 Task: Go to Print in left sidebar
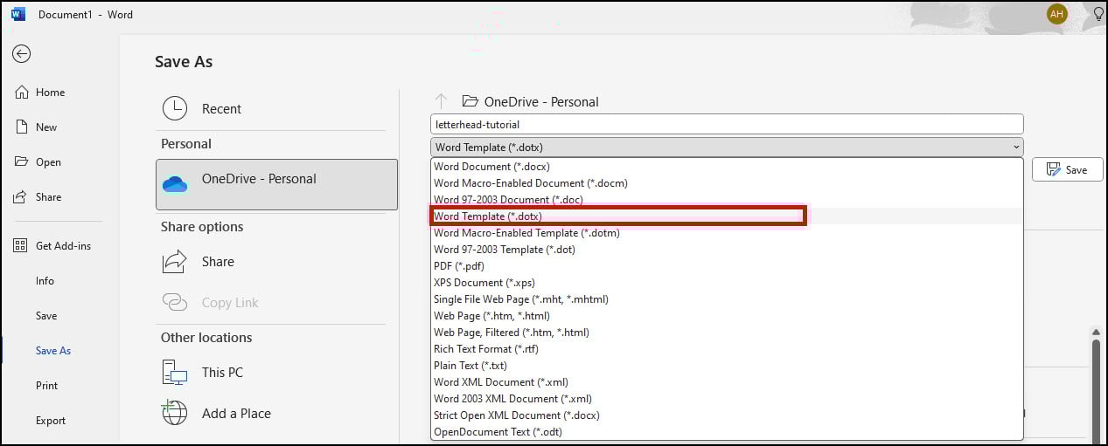[x=46, y=386]
